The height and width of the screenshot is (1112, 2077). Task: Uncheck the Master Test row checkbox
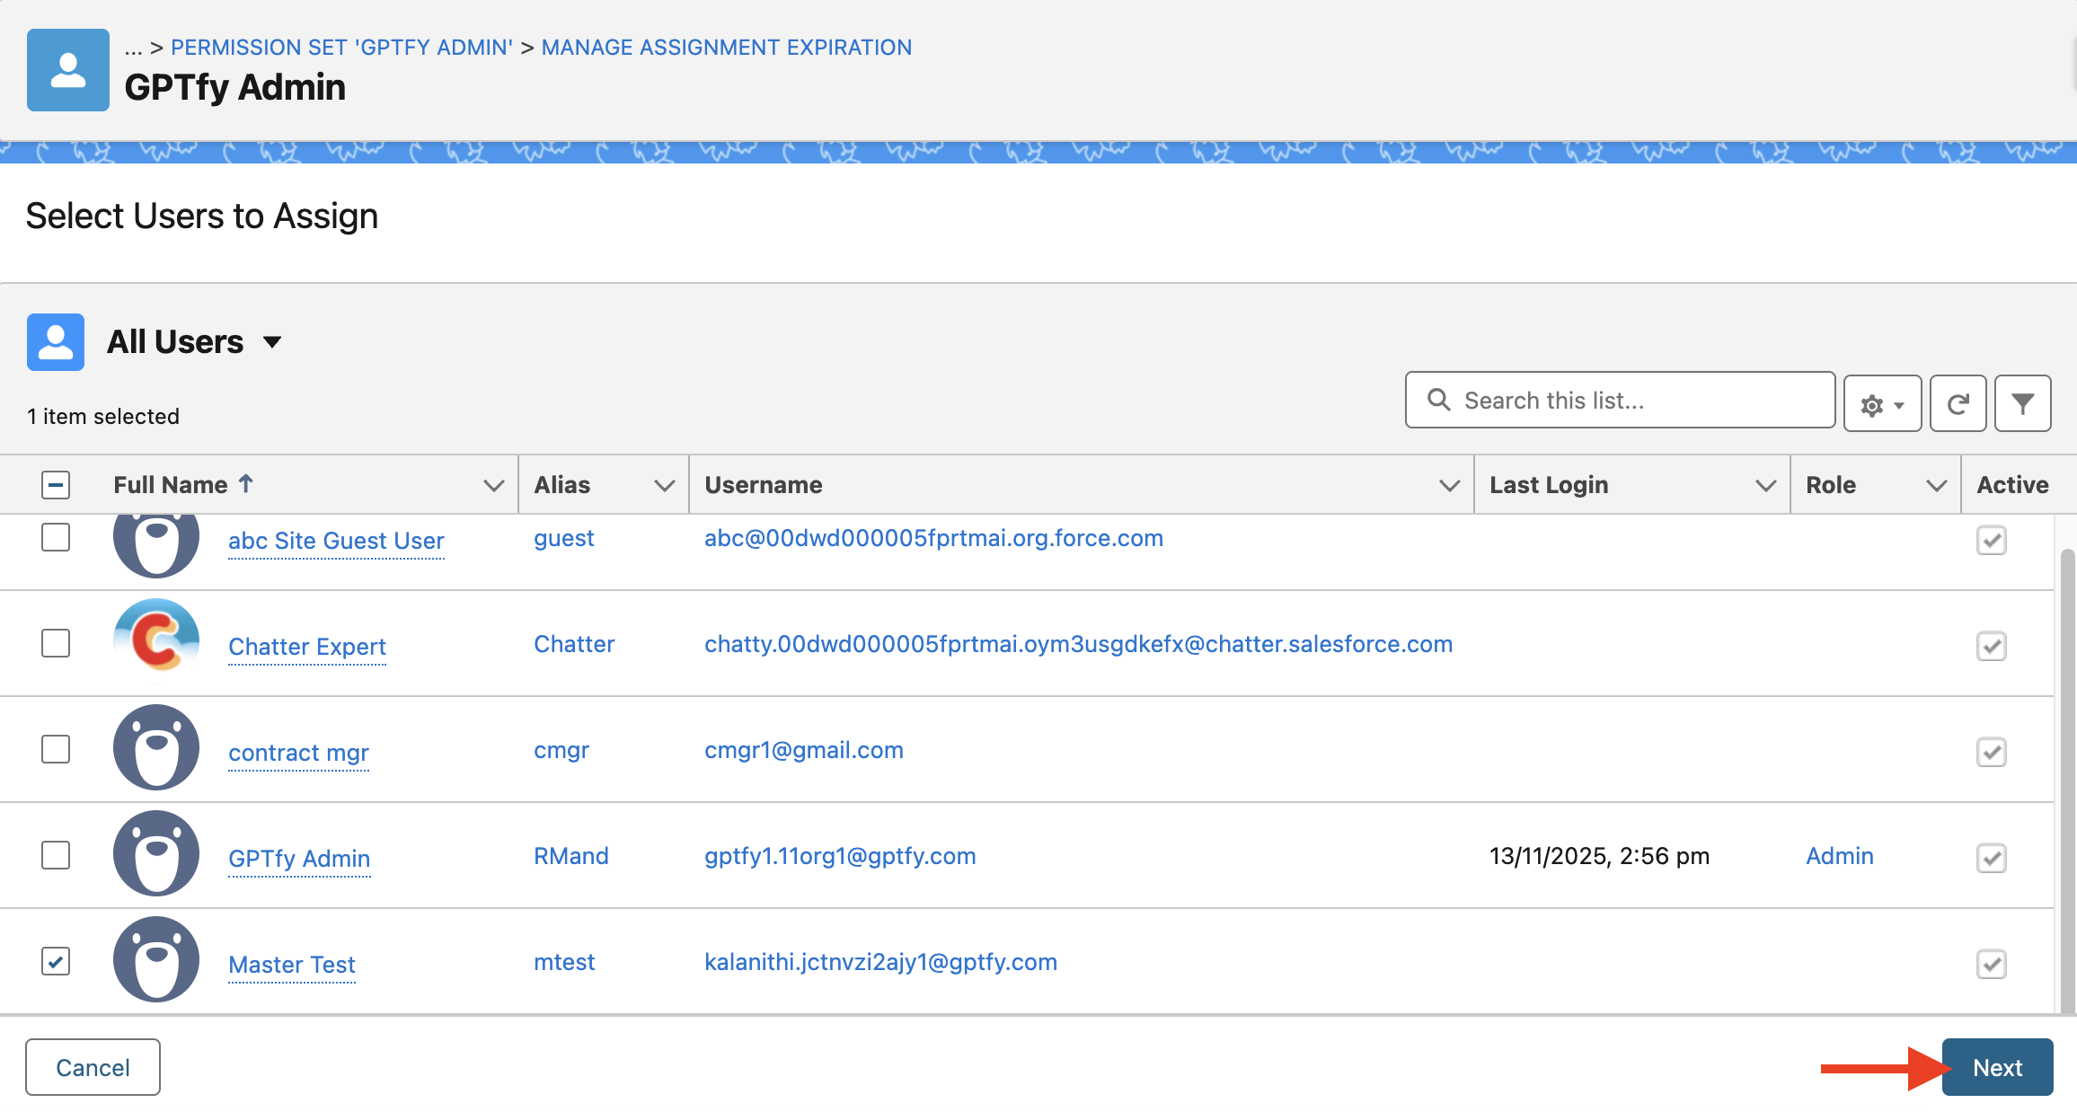[56, 961]
